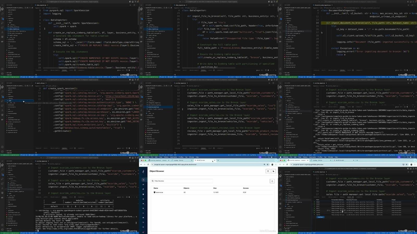
Task: Toggle Primary Side Bar in first data_ingestor.py frame
Action: [130, 2]
